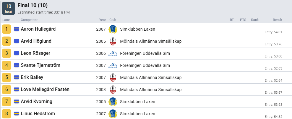The width and height of the screenshot is (292, 119).
Task: Click Swedish flag next to Love Mellegård Fastén
Action: click(x=17, y=90)
